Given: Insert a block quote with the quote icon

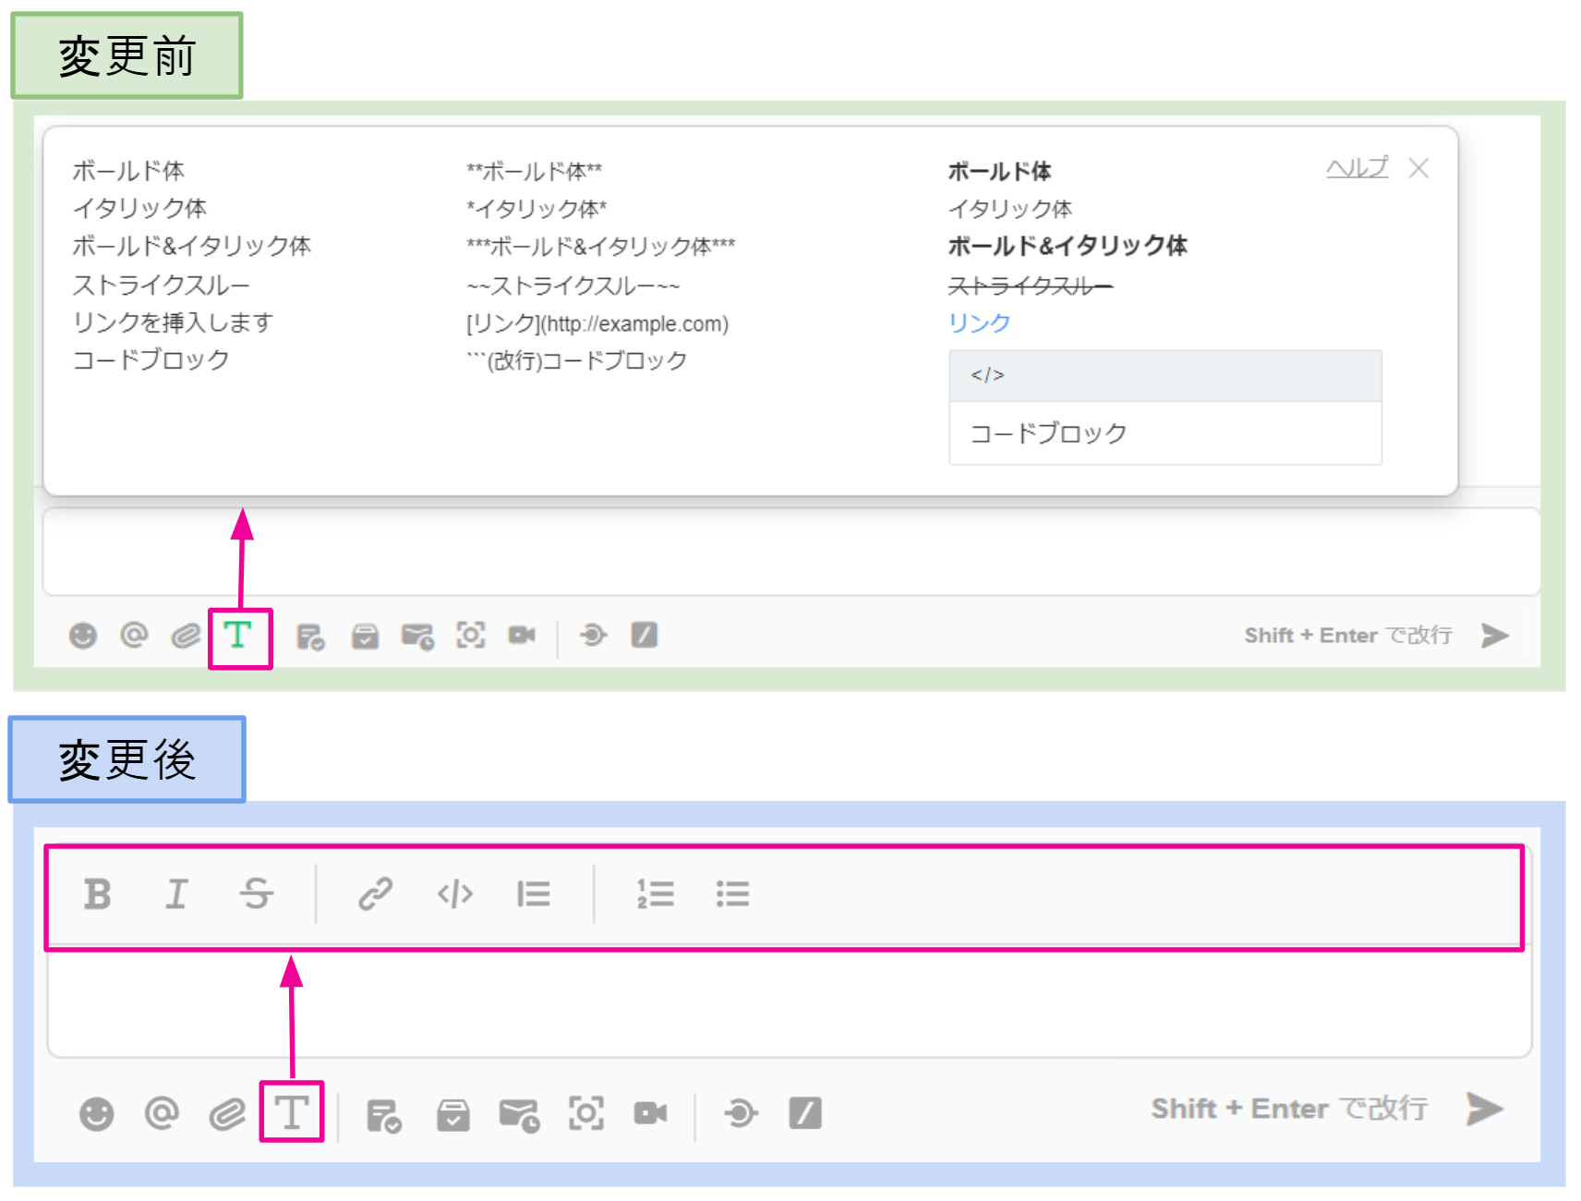Looking at the screenshot, I should (x=534, y=894).
